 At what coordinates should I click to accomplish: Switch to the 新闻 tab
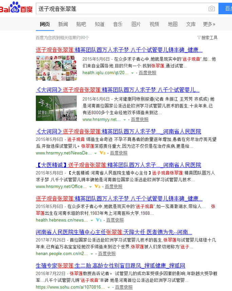click(63, 24)
